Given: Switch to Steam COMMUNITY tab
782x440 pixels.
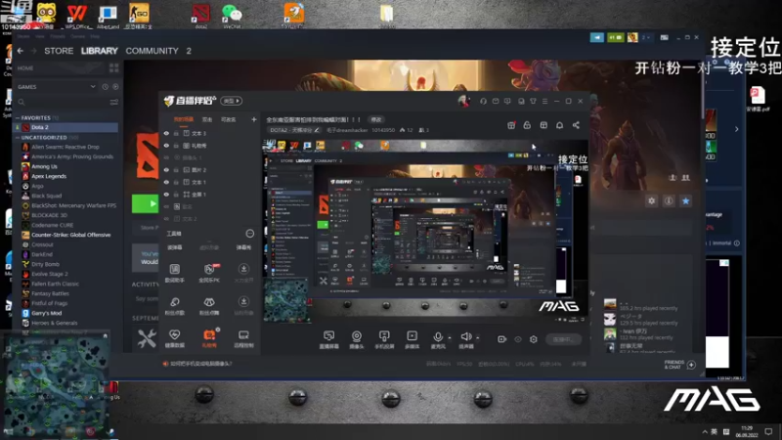Looking at the screenshot, I should (152, 51).
